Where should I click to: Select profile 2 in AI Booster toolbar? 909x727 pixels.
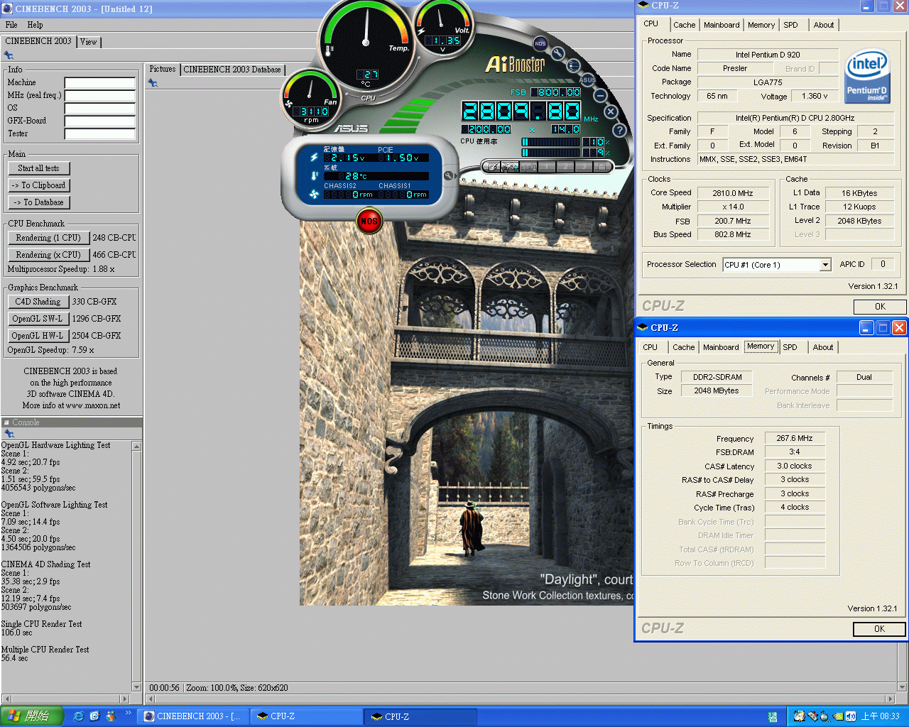click(565, 167)
